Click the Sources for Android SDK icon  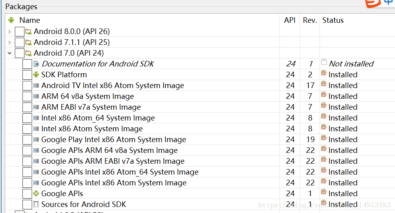pyautogui.click(x=36, y=205)
